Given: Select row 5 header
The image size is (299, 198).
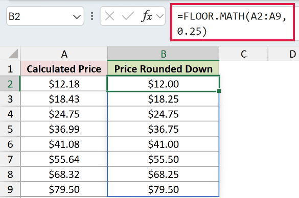Looking at the screenshot, I should coord(10,129).
